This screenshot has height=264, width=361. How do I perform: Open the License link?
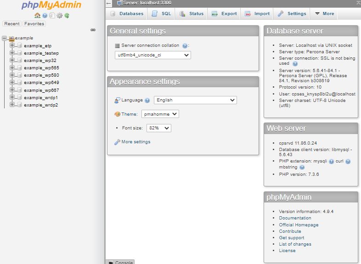(x=287, y=251)
